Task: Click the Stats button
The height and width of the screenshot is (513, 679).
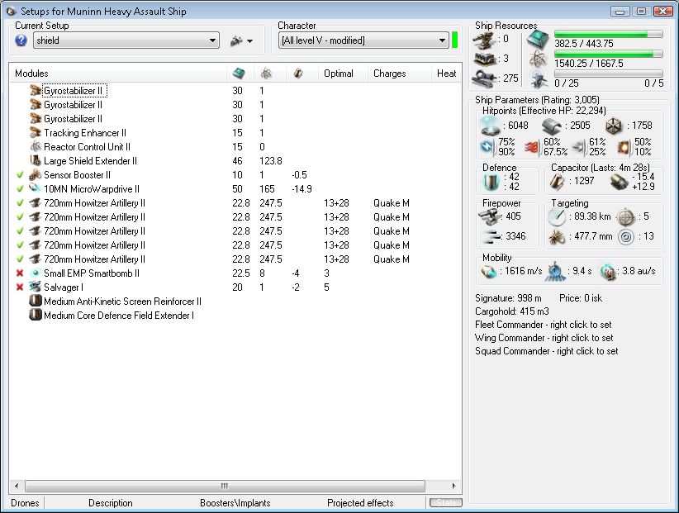Action: (445, 502)
